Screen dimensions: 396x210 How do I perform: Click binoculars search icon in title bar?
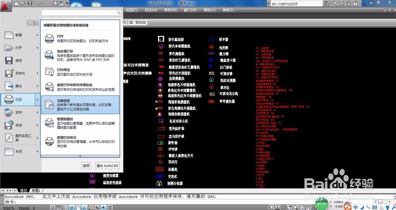pyautogui.click(x=326, y=4)
